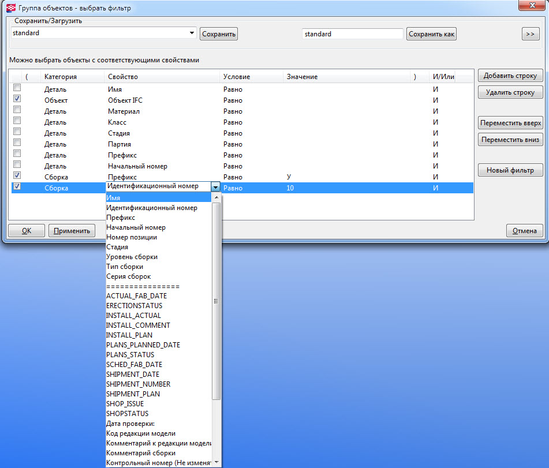The width and height of the screenshot is (549, 468).
Task: Collapse the Идентификационный номер property dropdown arrow
Action: tap(215, 187)
